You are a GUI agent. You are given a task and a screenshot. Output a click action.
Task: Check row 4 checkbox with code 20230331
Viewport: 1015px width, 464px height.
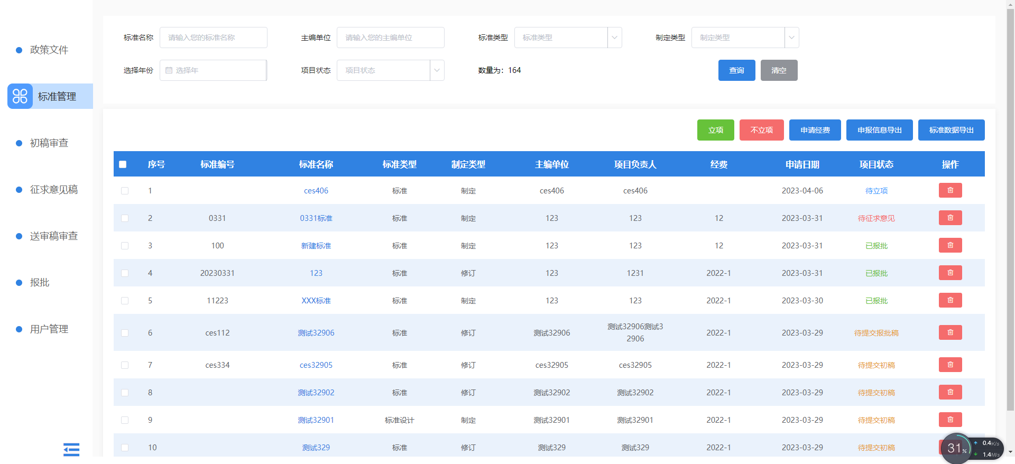click(x=125, y=273)
